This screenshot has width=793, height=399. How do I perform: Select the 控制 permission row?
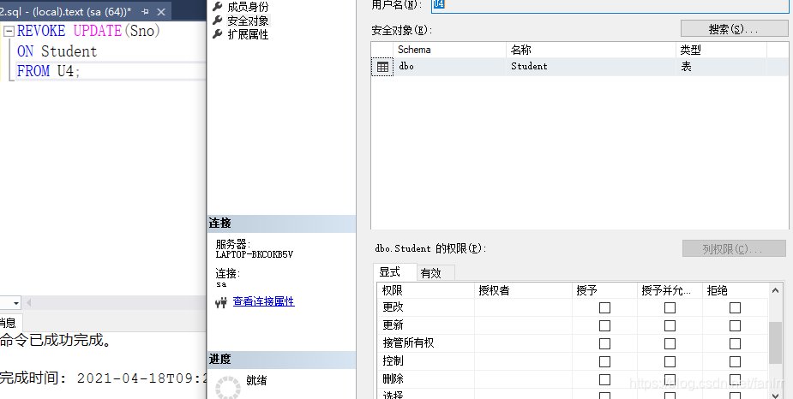click(573, 361)
